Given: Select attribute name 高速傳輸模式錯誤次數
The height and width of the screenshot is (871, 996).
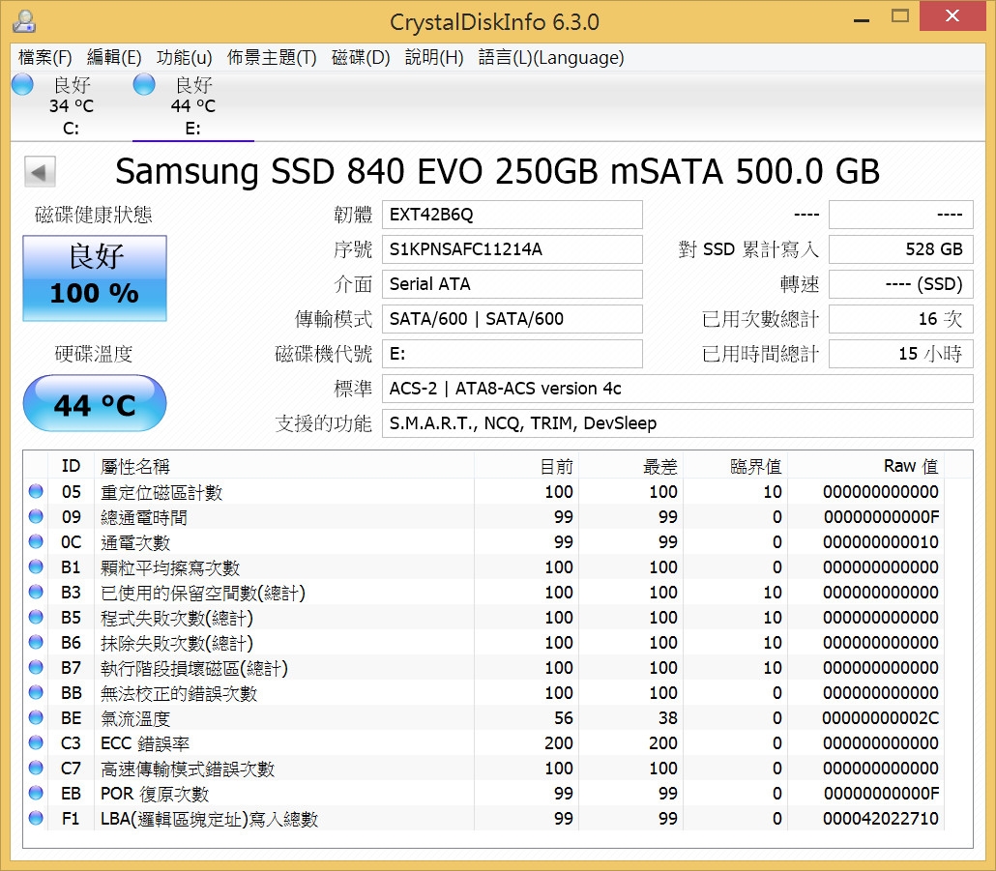Looking at the screenshot, I should point(188,769).
